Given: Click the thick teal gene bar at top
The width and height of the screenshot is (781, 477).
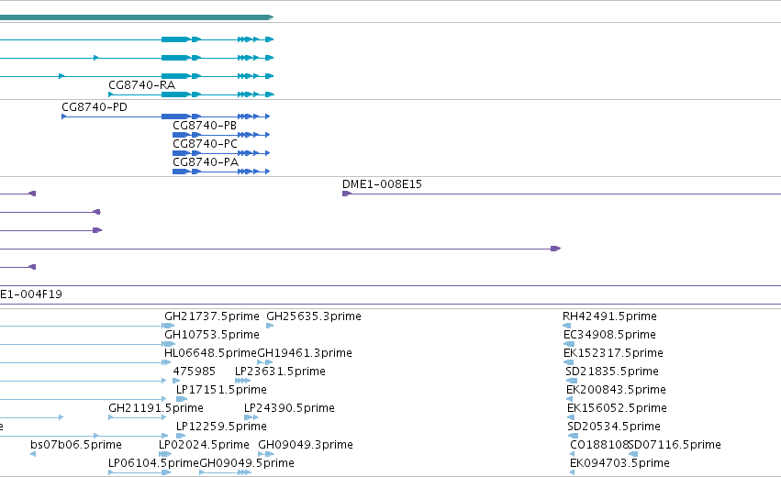Looking at the screenshot, I should pyautogui.click(x=137, y=17).
